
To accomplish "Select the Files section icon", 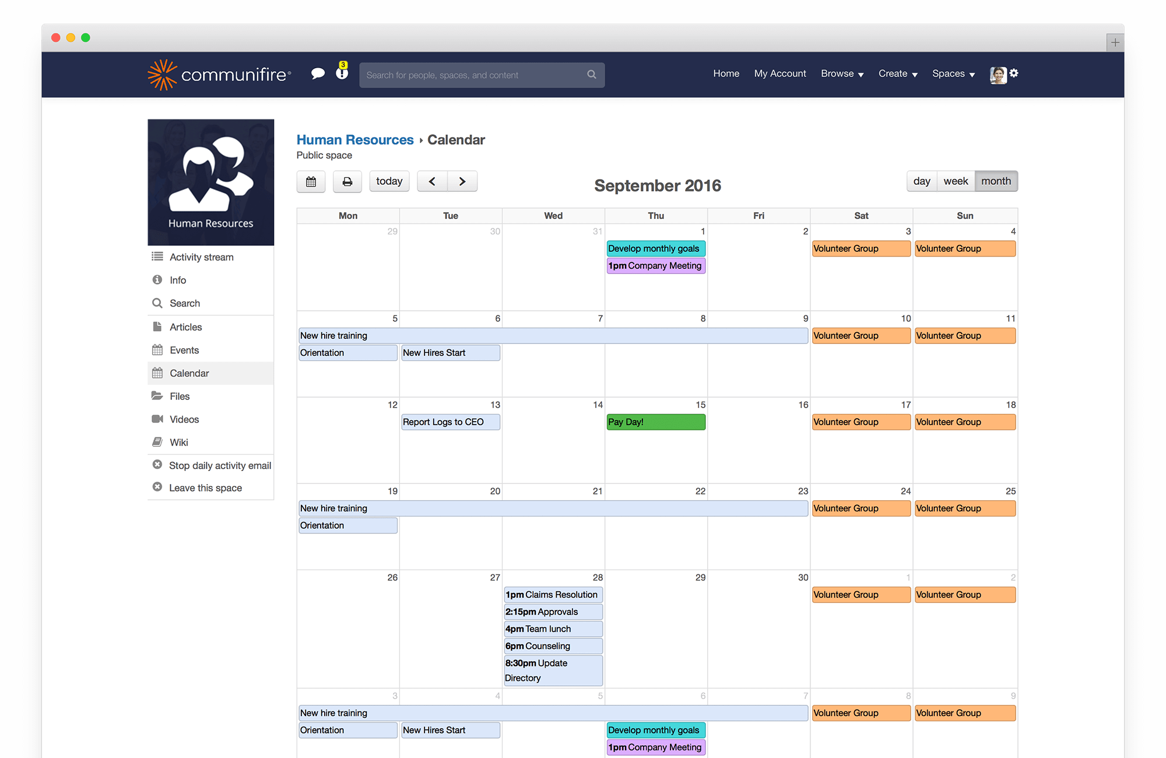I will click(x=157, y=396).
